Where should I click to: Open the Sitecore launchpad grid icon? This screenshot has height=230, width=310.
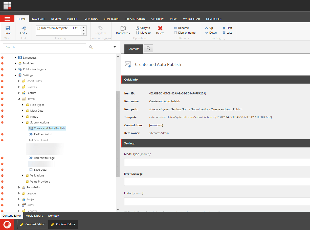point(7,6)
